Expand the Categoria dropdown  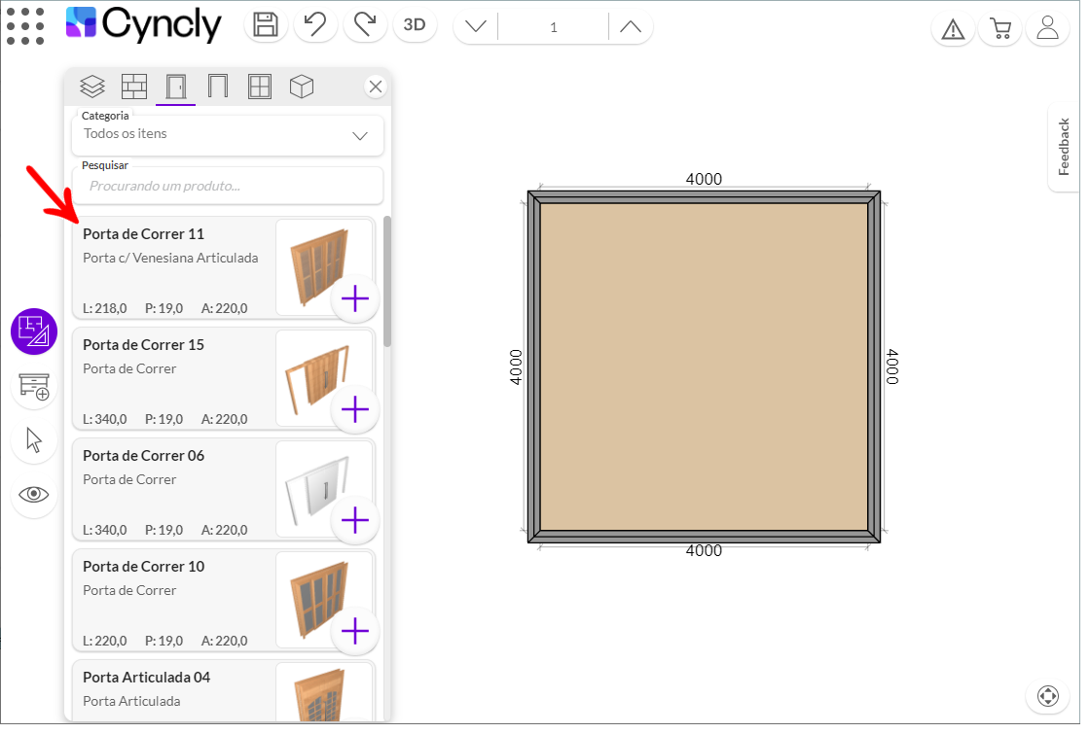pos(228,135)
